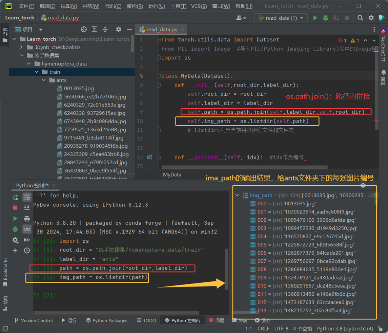Rerun the Python console

point(15,197)
